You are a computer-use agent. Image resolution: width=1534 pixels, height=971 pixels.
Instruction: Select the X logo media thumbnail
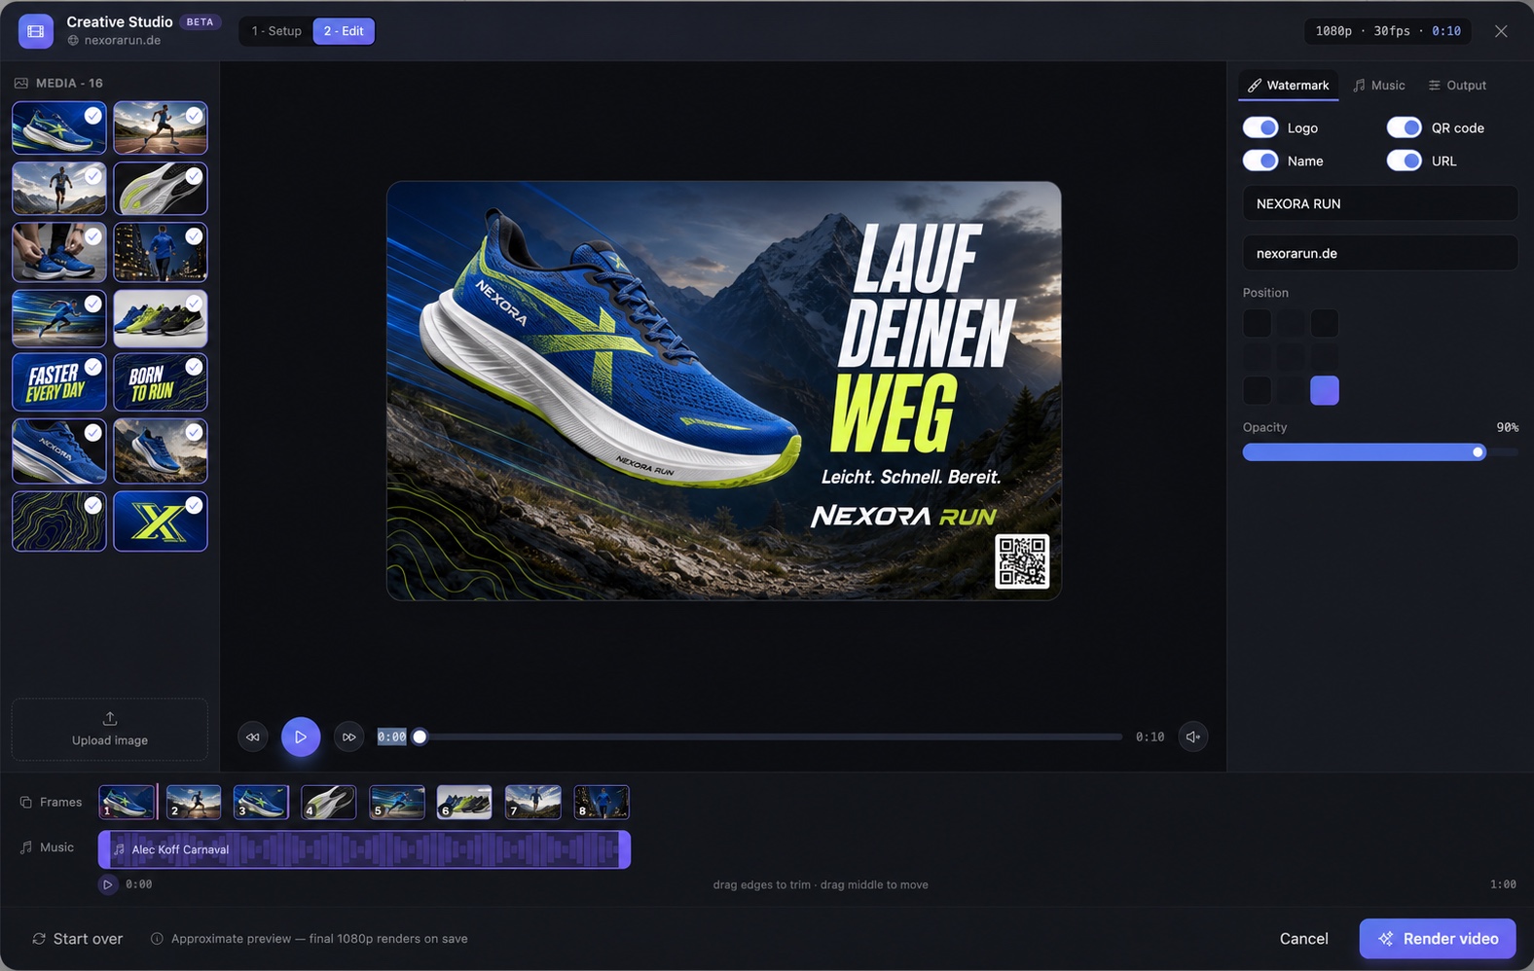[x=161, y=521]
